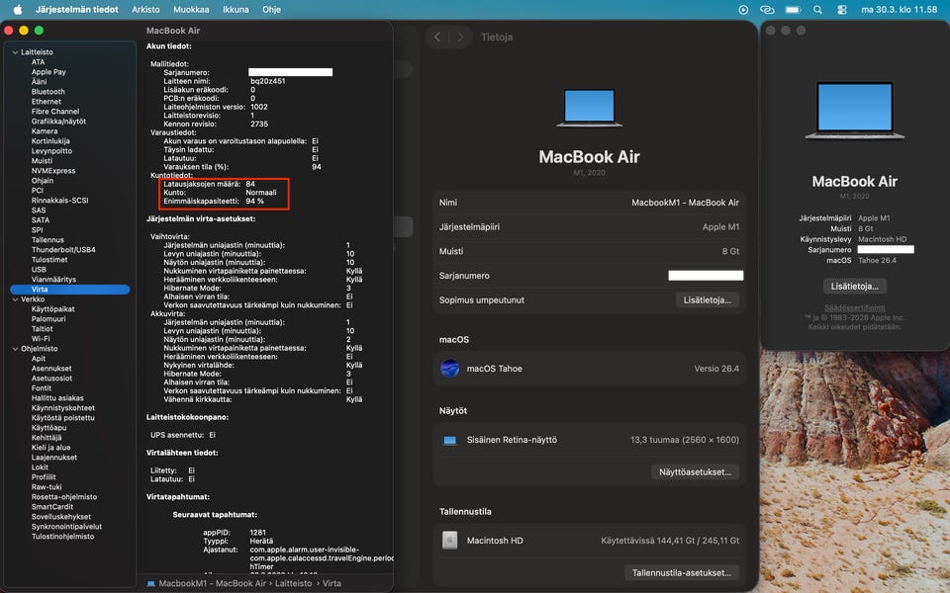Image resolution: width=950 pixels, height=593 pixels.
Task: Select Laajennukset in the sidebar
Action: coord(53,457)
